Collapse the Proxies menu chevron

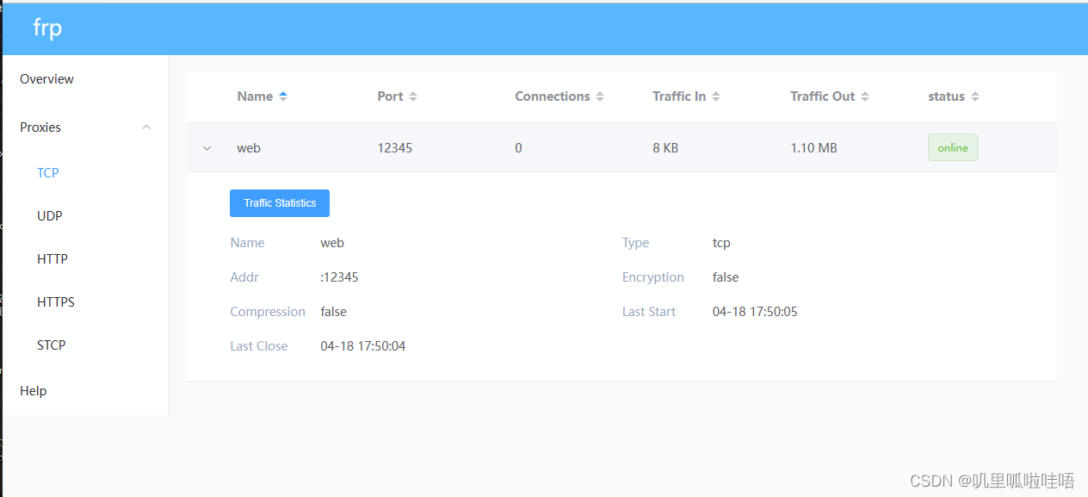(146, 127)
